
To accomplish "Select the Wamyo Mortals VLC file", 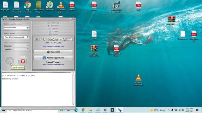I will 138,80.
